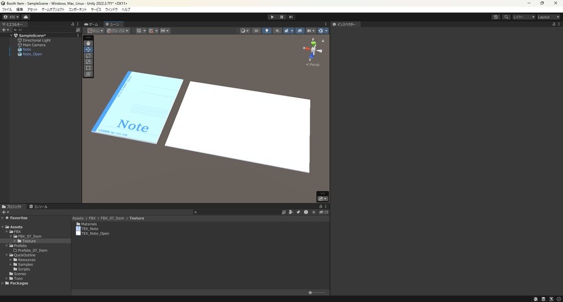
Task: Open Unity Cloud services icon
Action: 26,17
